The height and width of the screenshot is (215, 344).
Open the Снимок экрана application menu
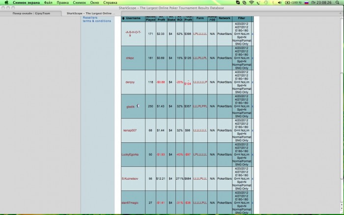(27, 2)
